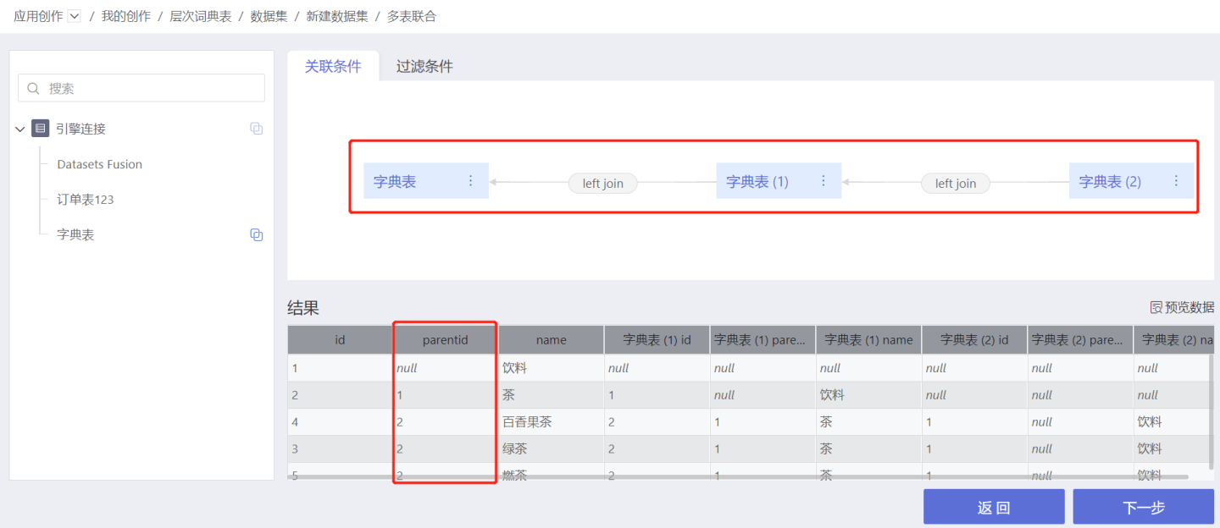Open three-dot menu on 字典表 (1) node
Image resolution: width=1220 pixels, height=528 pixels.
click(x=823, y=181)
